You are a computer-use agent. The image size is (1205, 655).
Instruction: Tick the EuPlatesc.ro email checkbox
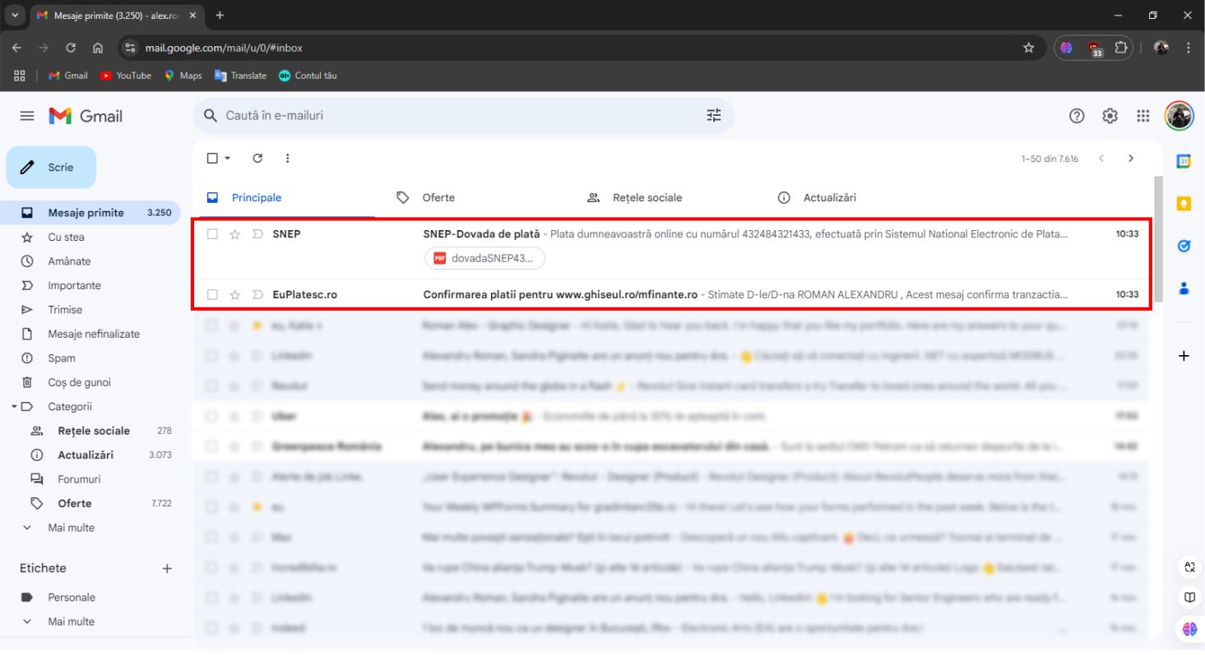click(x=212, y=294)
